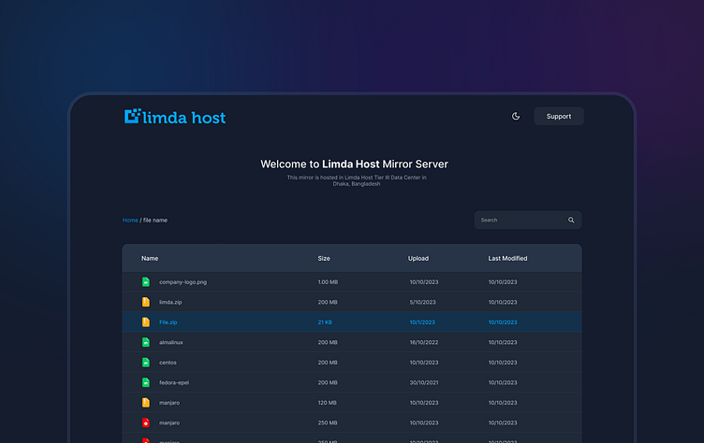Click the green company-logo.png file icon

[146, 281]
